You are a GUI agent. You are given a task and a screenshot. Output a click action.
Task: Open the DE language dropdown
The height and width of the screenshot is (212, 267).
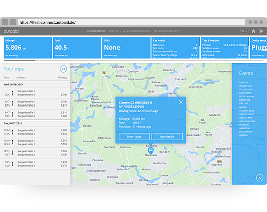244,31
